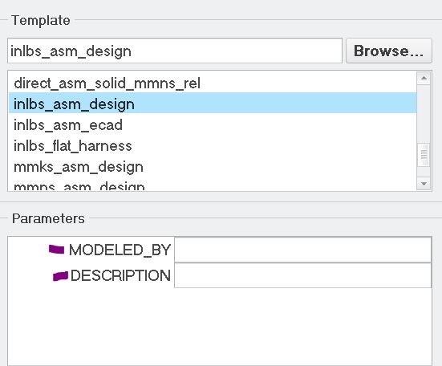Click the template list scroll down arrow
442x366 pixels.
tap(424, 184)
